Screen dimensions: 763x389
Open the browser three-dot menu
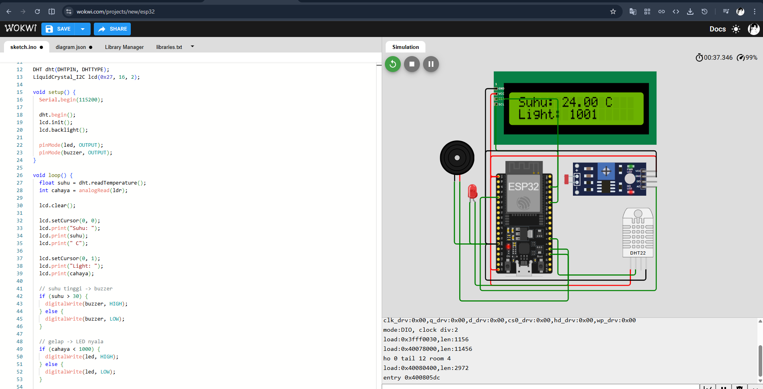coord(755,12)
